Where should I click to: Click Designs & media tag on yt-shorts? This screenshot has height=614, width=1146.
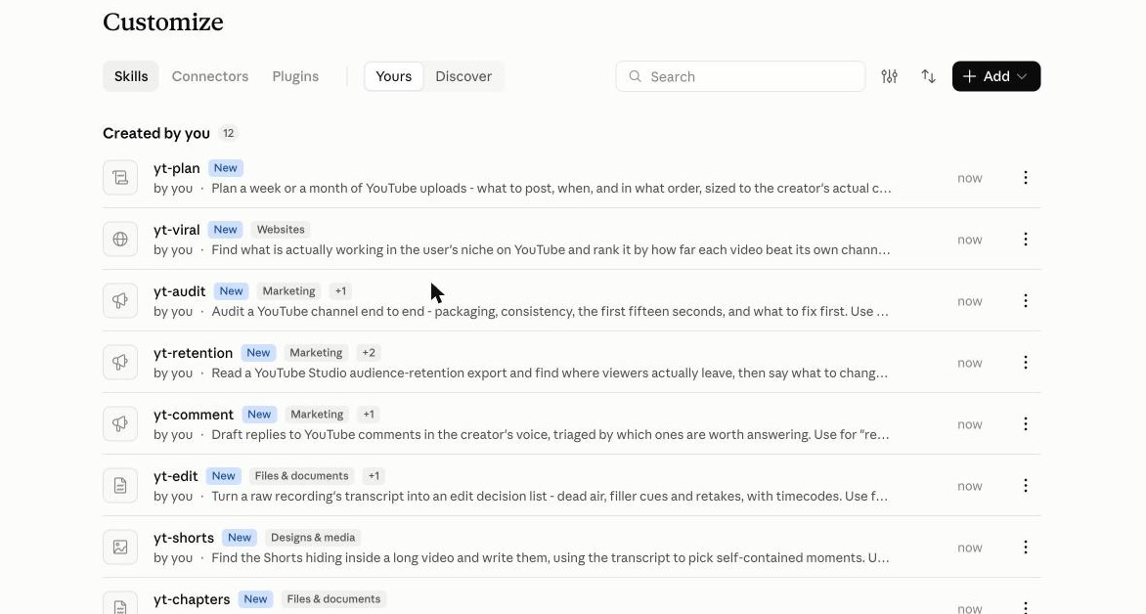pos(313,538)
